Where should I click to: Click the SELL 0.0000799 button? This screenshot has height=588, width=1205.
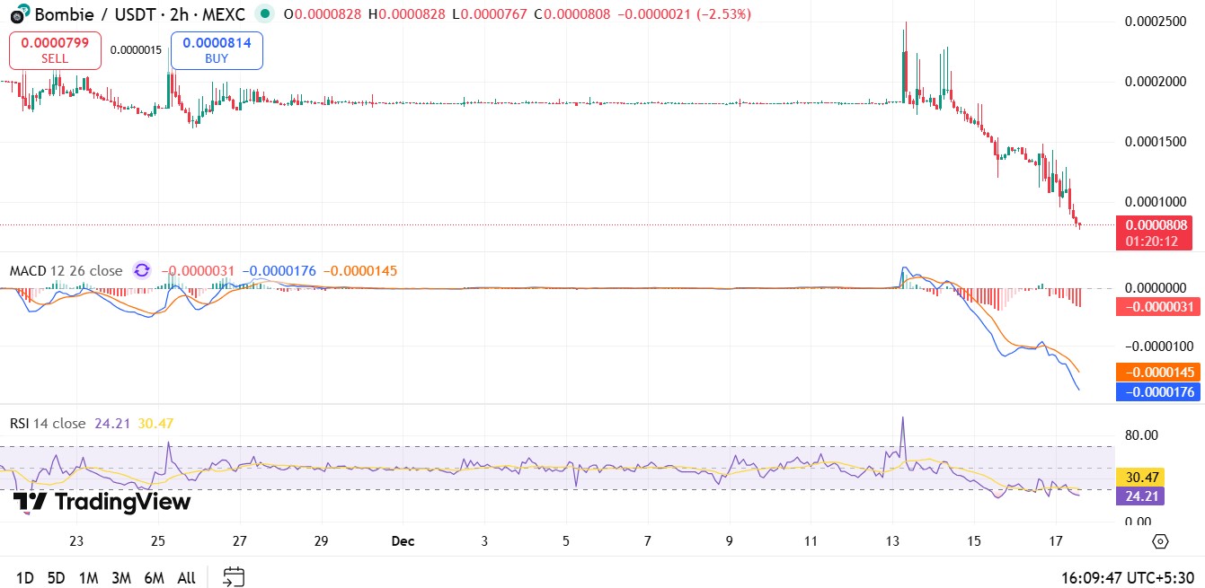point(55,49)
